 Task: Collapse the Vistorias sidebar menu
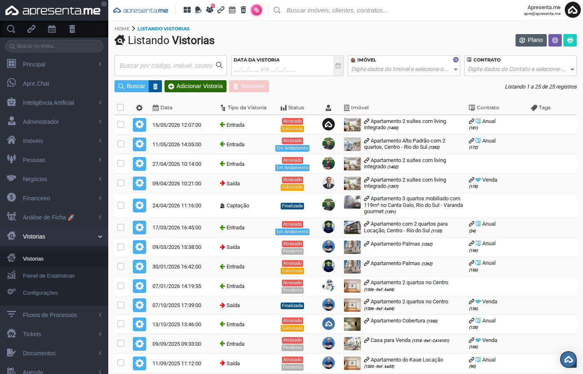(x=54, y=236)
